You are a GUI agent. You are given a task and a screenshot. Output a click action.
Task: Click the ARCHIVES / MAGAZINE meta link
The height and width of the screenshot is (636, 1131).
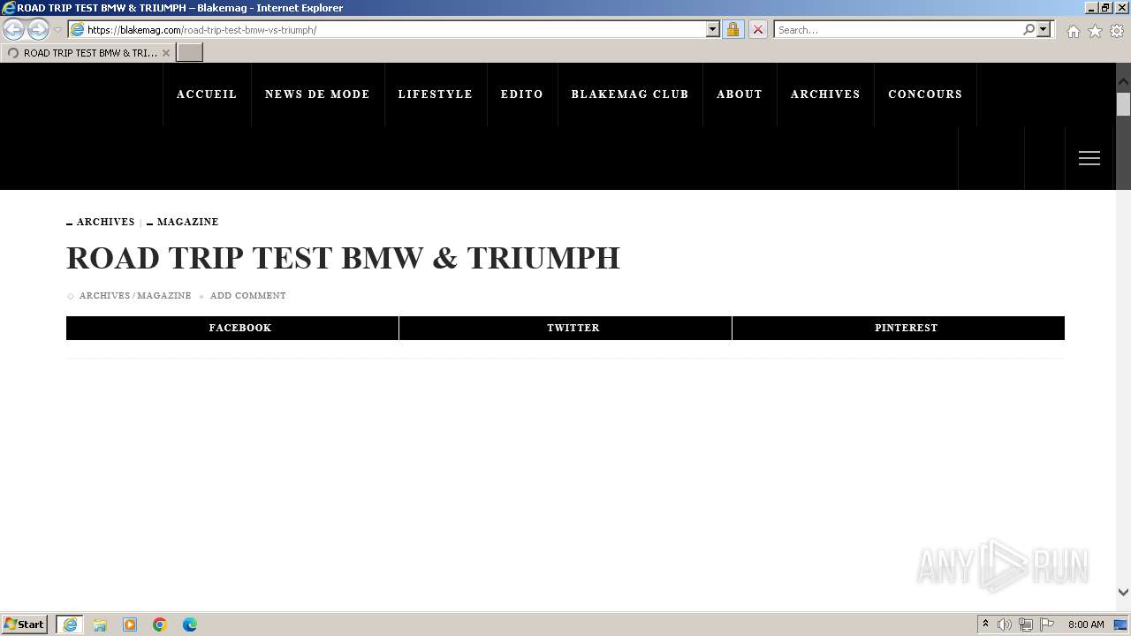pyautogui.click(x=135, y=296)
